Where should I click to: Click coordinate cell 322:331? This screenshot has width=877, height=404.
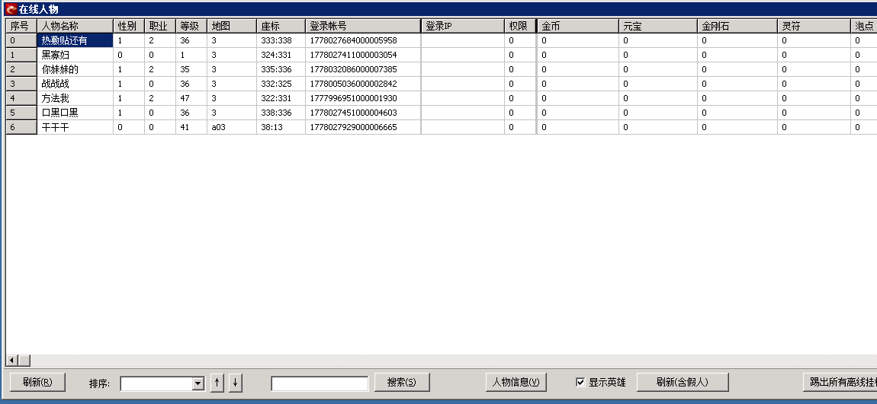281,98
